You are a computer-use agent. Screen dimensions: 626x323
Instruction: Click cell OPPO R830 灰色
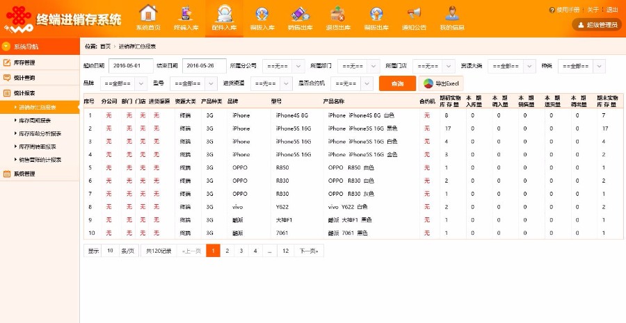point(351,194)
